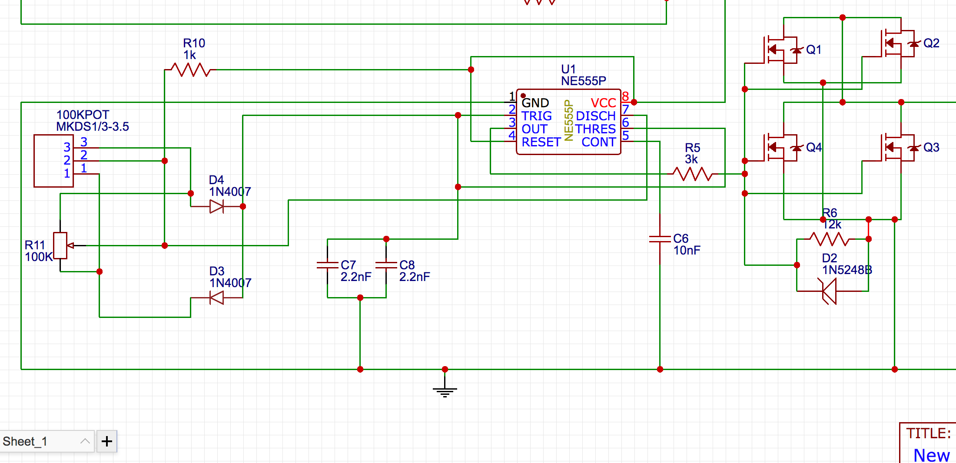Viewport: 956px width, 463px height.
Task: Click the VCC pin 8 label on U1
Action: click(603, 103)
